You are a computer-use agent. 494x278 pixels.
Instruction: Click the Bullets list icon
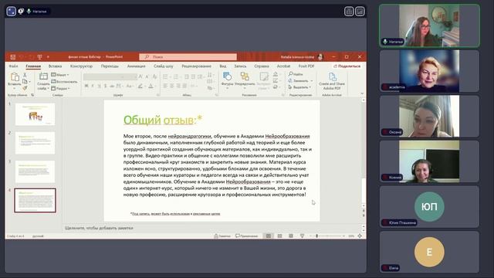coord(166,76)
